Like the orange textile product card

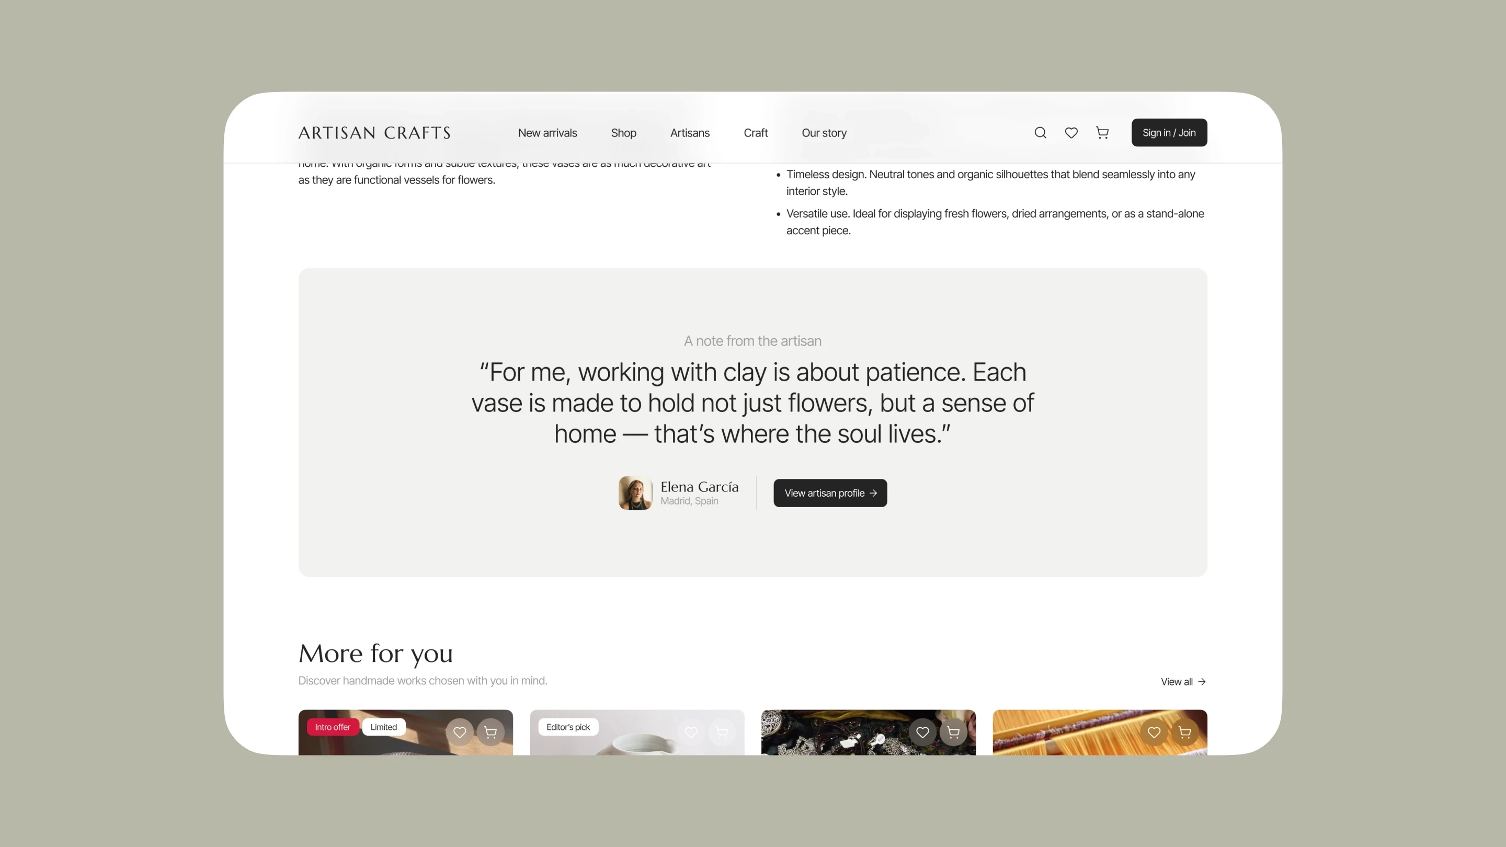point(1154,732)
